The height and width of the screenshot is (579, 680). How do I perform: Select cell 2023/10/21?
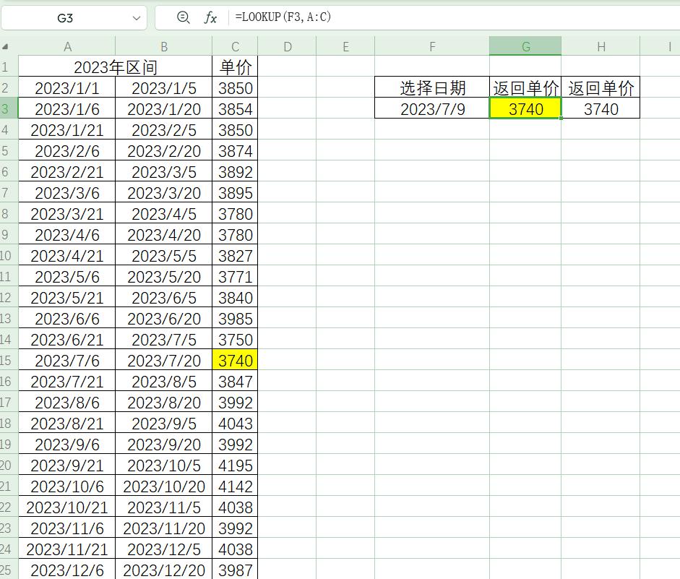click(x=67, y=507)
